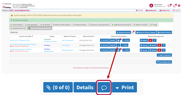Open Care Home Discharge Support Team provider link

tap(23, 44)
